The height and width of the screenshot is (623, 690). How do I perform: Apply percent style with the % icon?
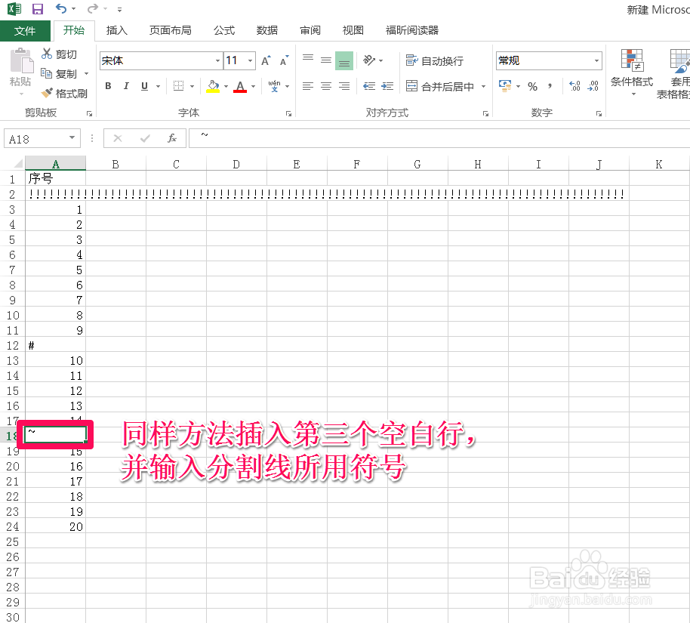[531, 86]
